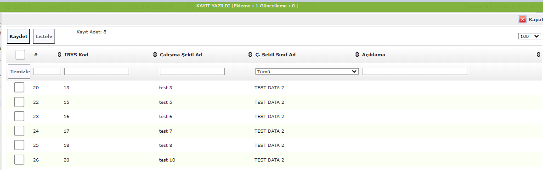This screenshot has height=189, width=543.
Task: Open the 100 page size dropdown
Action: [529, 37]
